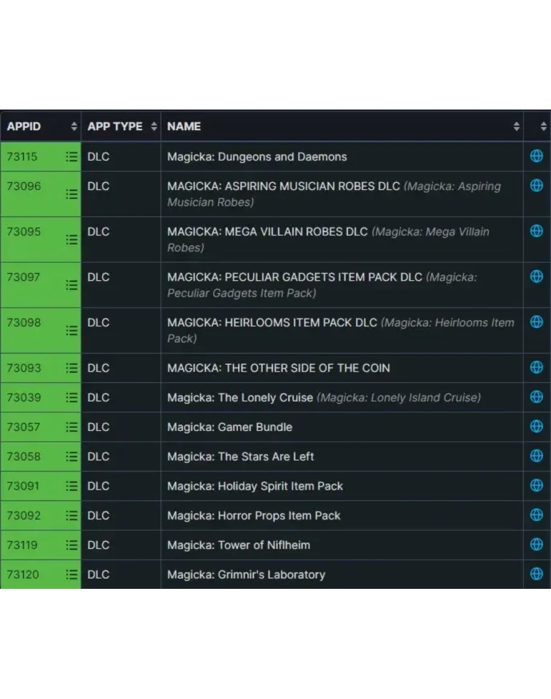Open app ID 73039 link
551x699 pixels.
24,398
